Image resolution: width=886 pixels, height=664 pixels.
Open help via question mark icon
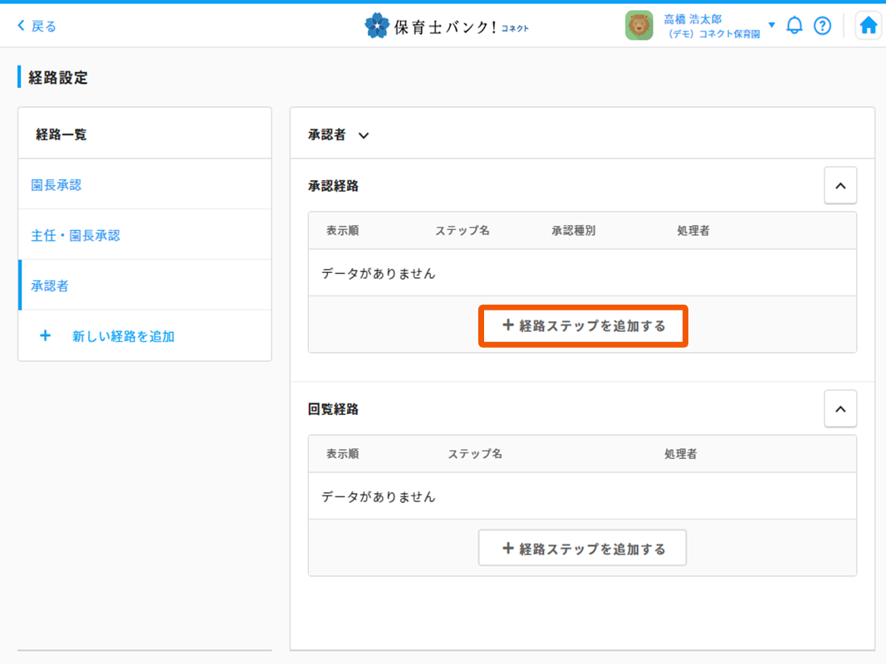coord(822,26)
